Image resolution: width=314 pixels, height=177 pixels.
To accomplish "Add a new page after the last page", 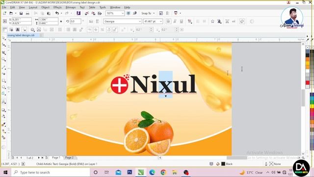I will pyautogui.click(x=47, y=158).
